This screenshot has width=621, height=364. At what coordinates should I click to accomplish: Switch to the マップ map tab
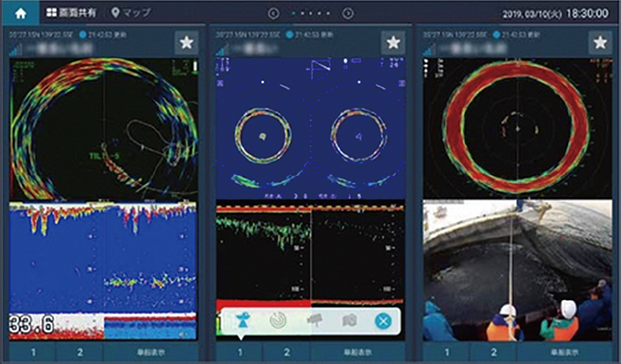[131, 13]
